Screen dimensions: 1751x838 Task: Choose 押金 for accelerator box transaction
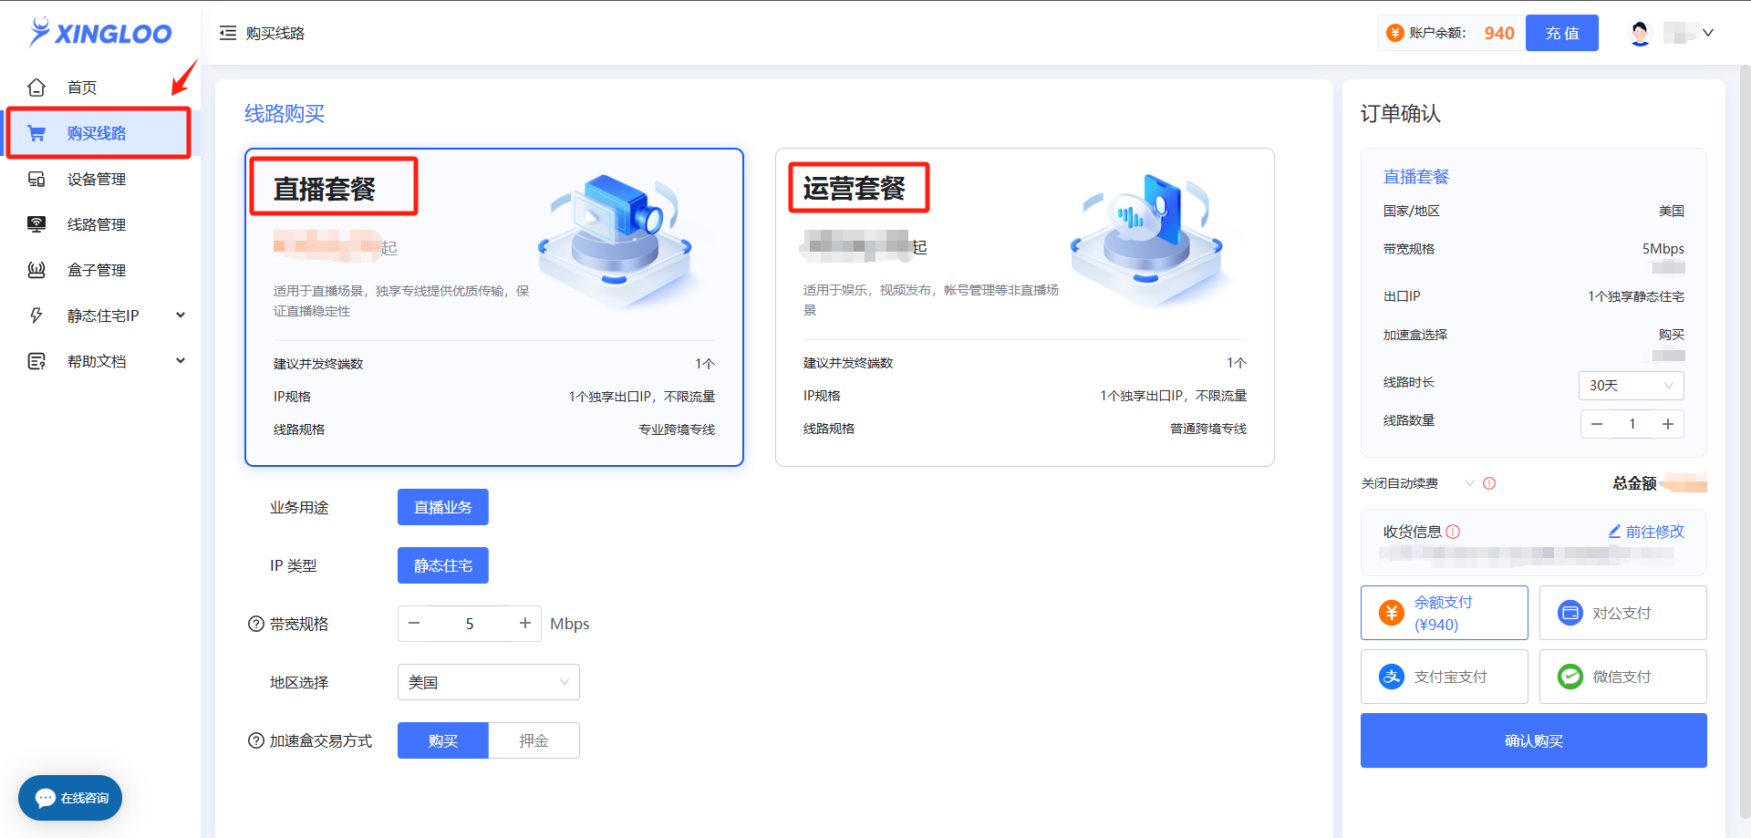[534, 740]
